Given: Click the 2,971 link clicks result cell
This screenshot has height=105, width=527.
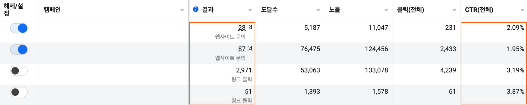Looking at the screenshot, I should 244,70.
